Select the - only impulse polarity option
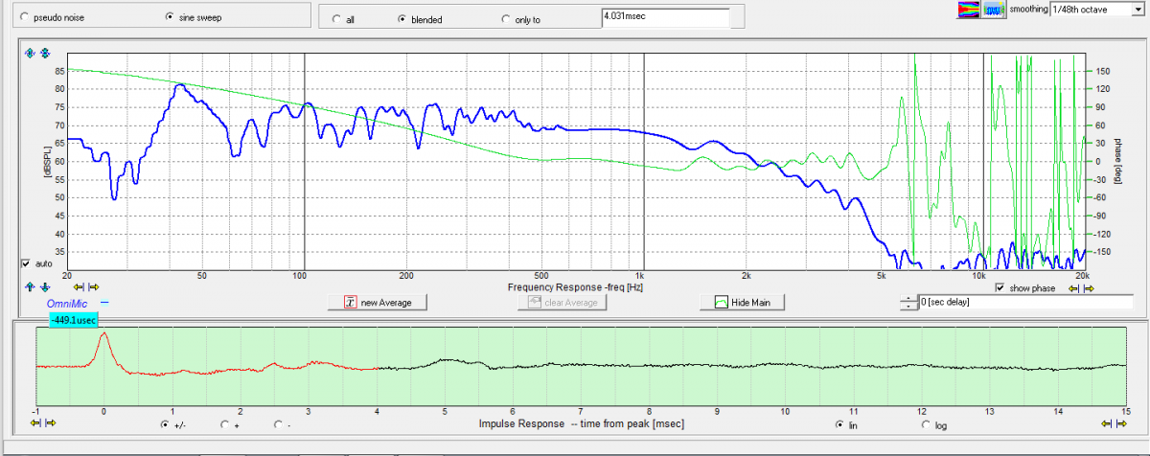The image size is (1150, 456). click(x=278, y=423)
